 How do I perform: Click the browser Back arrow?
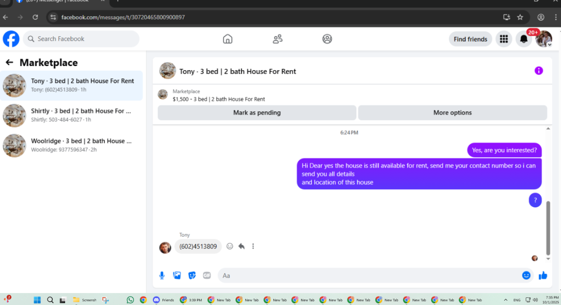pos(6,17)
